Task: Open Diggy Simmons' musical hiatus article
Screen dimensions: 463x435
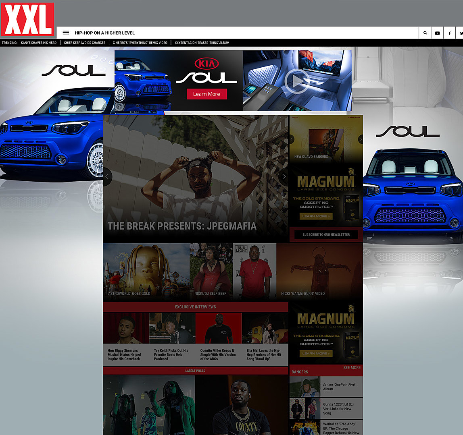Action: [x=124, y=354]
